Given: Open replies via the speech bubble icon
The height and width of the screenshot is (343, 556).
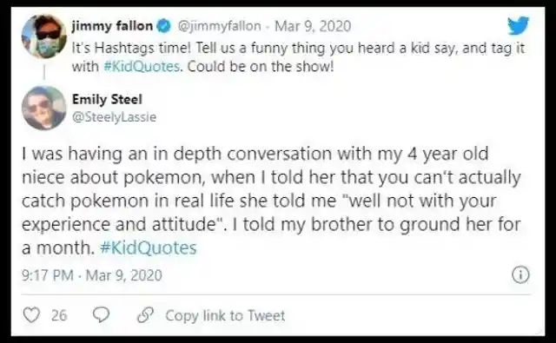Looking at the screenshot, I should pyautogui.click(x=101, y=314).
